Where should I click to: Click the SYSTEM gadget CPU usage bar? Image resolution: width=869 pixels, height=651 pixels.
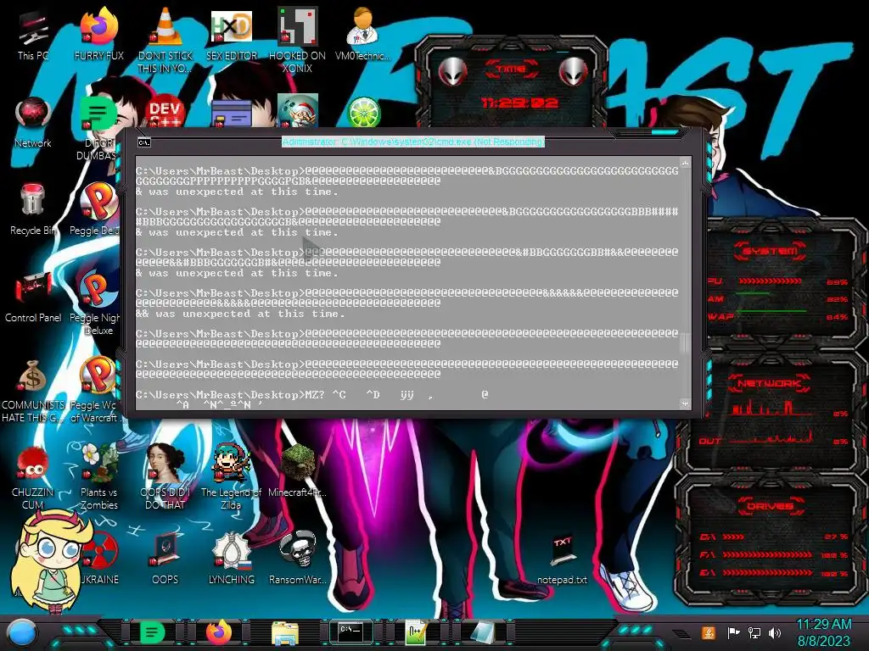770,281
